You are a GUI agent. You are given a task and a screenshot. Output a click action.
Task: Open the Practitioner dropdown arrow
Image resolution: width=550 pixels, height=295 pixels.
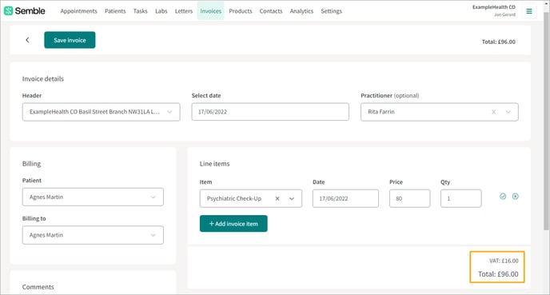(x=508, y=112)
